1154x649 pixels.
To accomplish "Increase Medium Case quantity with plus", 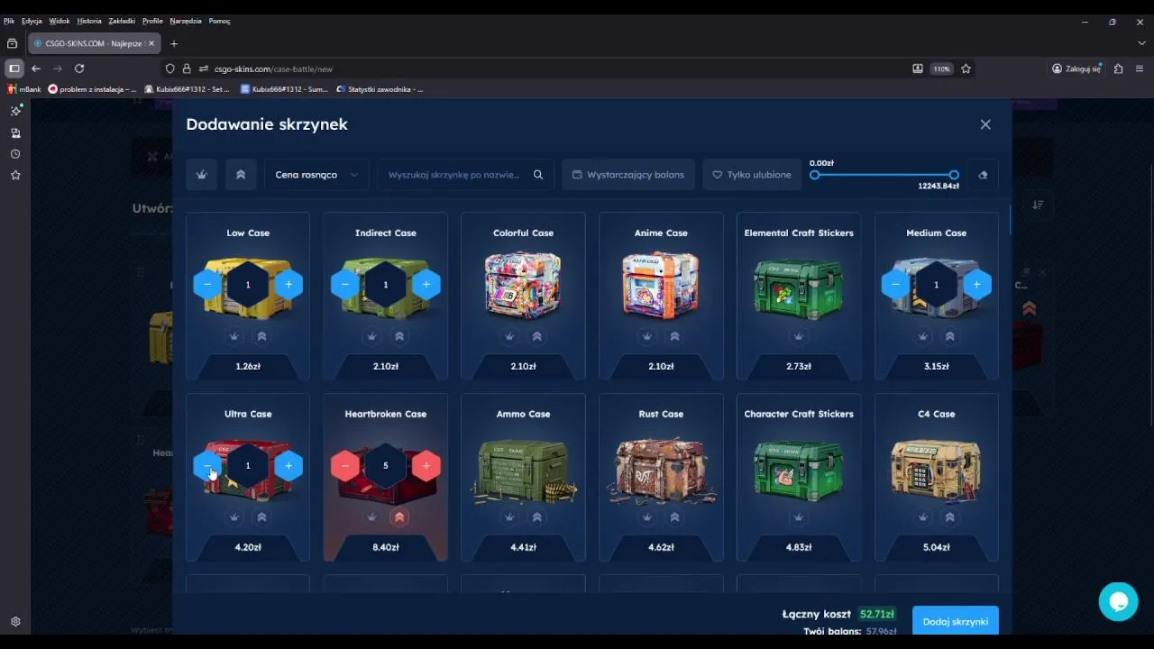I will (x=977, y=285).
